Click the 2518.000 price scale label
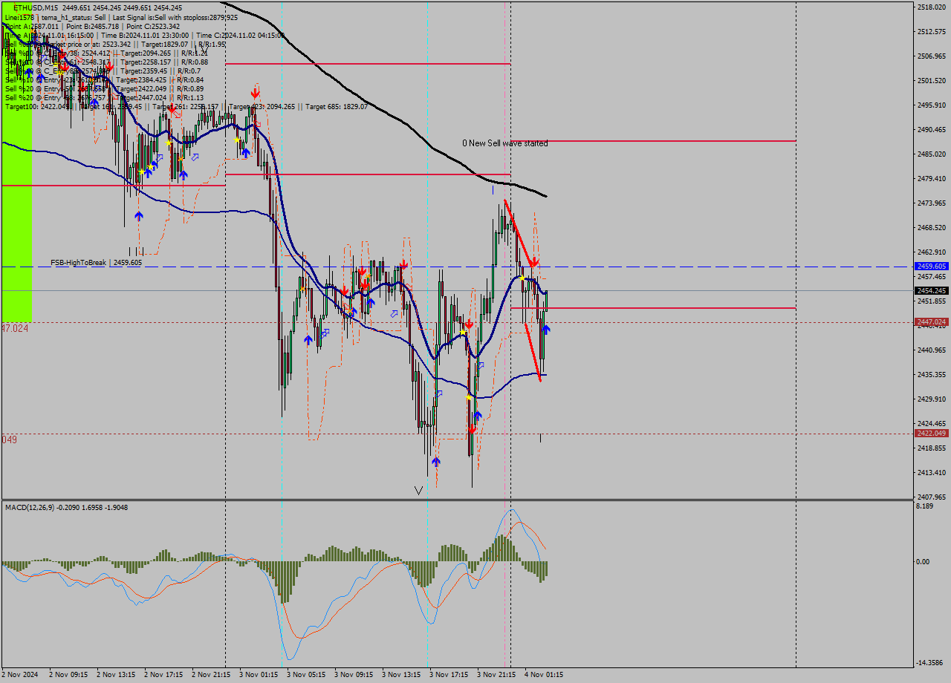 (x=931, y=7)
